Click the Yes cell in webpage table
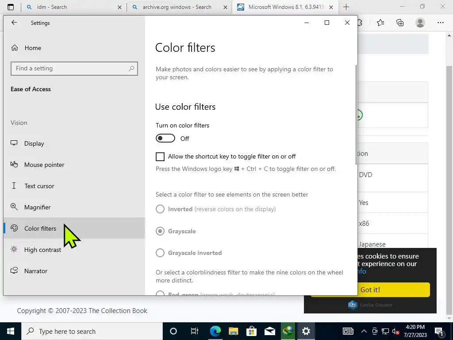The width and height of the screenshot is (453, 340). coord(364,203)
